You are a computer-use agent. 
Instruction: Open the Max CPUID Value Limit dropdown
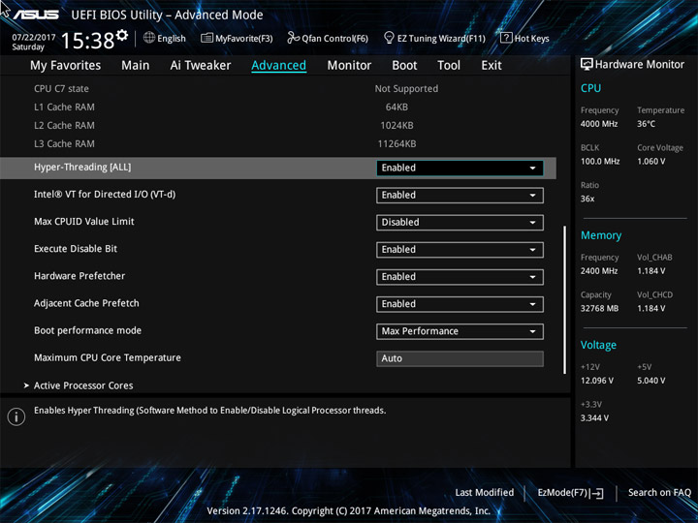pos(460,223)
